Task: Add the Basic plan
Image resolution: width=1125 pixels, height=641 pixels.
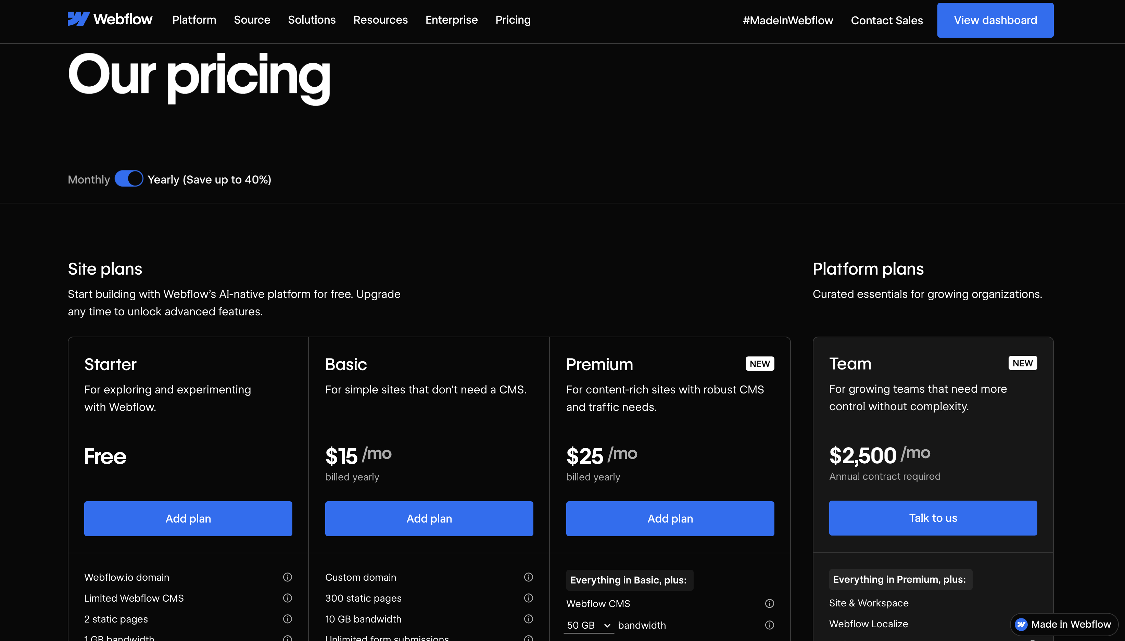Action: tap(429, 519)
